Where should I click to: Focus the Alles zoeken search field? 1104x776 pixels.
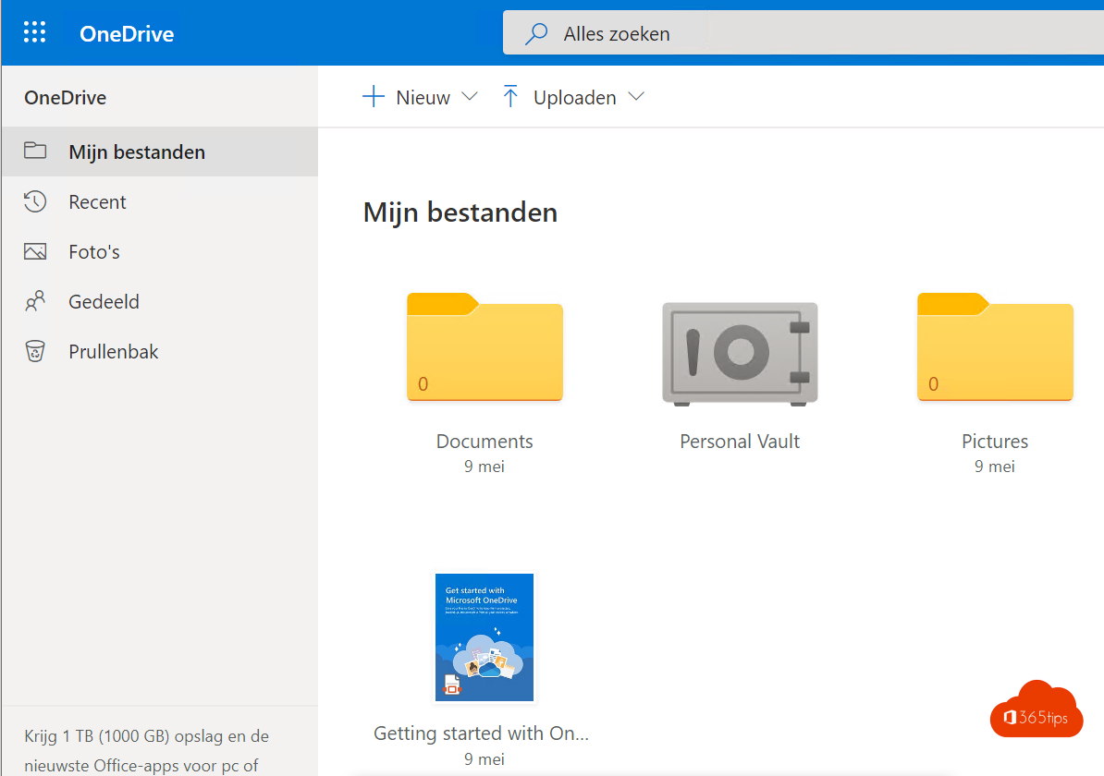[803, 32]
